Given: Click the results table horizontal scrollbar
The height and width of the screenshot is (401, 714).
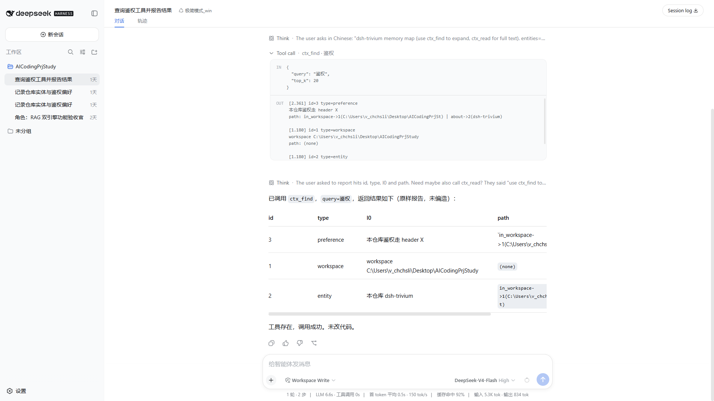Looking at the screenshot, I should click(380, 314).
